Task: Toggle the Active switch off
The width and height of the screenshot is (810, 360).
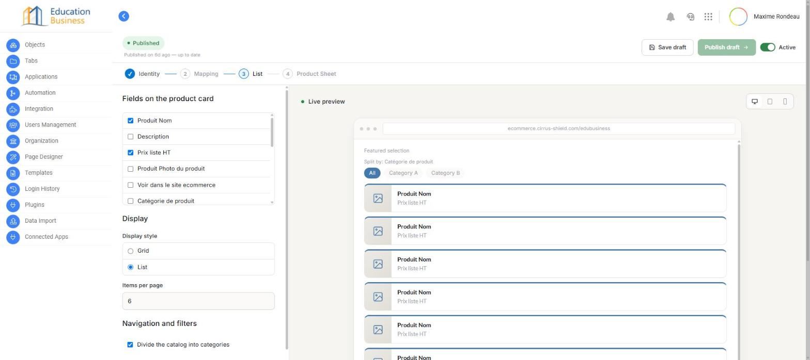Action: [x=768, y=47]
